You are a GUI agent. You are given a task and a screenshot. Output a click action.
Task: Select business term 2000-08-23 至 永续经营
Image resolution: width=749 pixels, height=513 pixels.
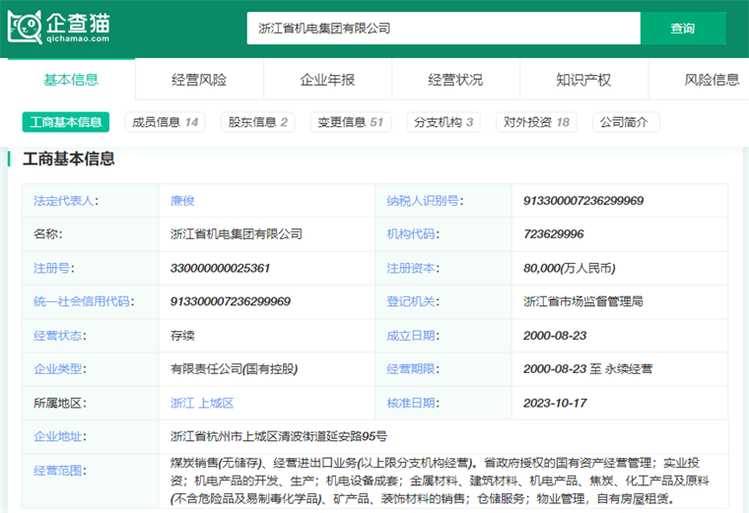587,369
